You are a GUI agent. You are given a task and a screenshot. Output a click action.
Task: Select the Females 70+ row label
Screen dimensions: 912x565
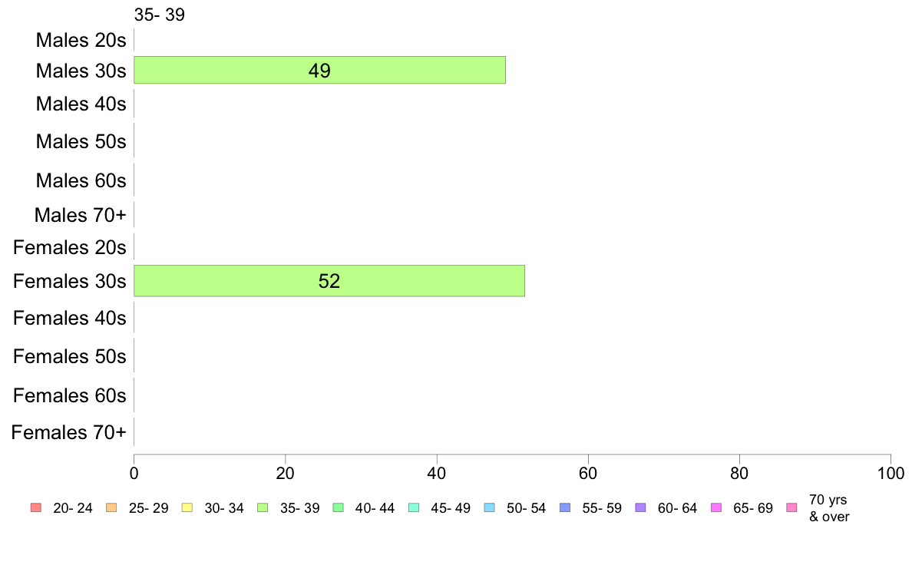click(x=68, y=432)
